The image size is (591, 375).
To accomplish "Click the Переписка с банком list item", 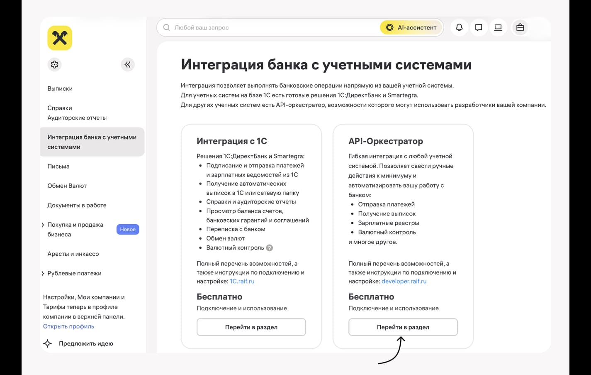I will 236,229.
